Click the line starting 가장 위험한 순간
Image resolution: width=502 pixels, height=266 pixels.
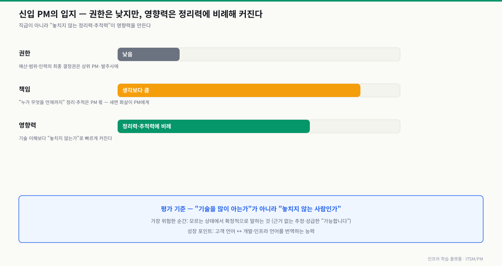(251, 221)
